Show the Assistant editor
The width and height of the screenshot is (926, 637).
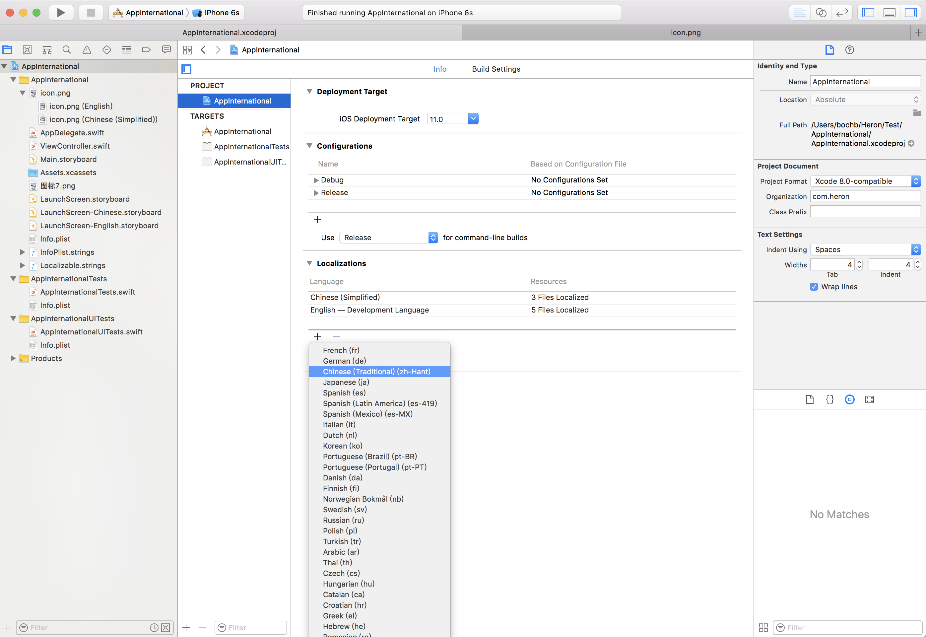[821, 12]
